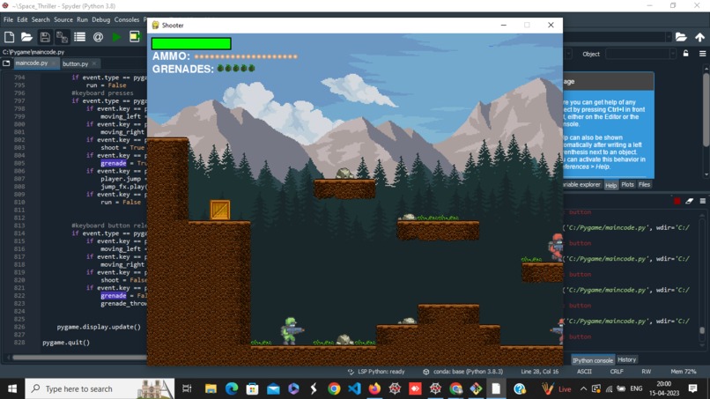
Task: Run file with green play button
Action: click(116, 37)
